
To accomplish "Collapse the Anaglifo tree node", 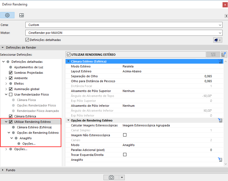I will point(12,138).
